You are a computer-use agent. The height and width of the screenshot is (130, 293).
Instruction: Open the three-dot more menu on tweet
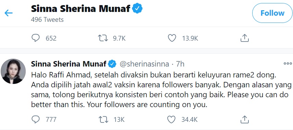288,63
